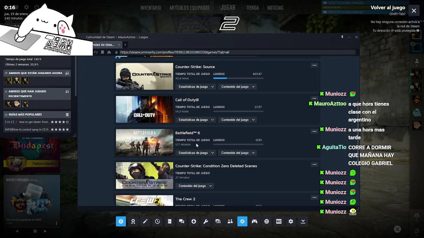This screenshot has width=424, height=238.
Task: Open the playtime timer clock icon
Action: tap(157, 221)
